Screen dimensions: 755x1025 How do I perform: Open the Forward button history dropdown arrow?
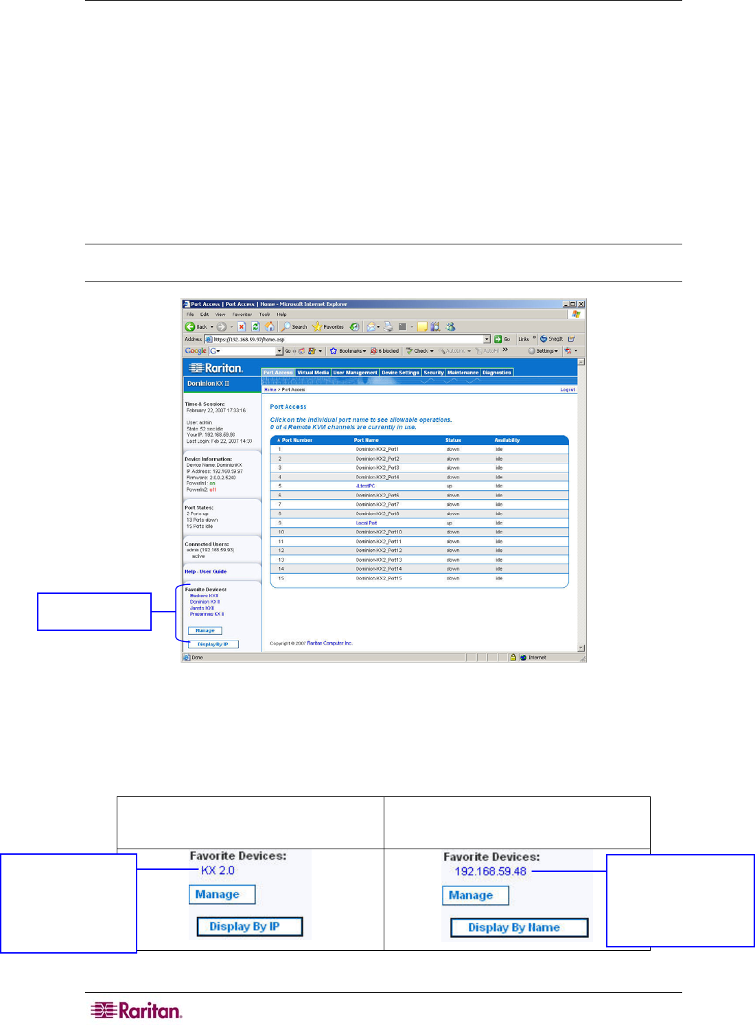click(x=231, y=327)
